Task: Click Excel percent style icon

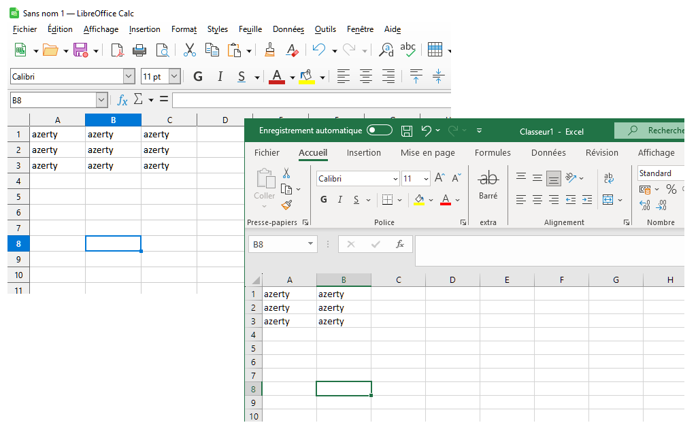Action: 671,190
